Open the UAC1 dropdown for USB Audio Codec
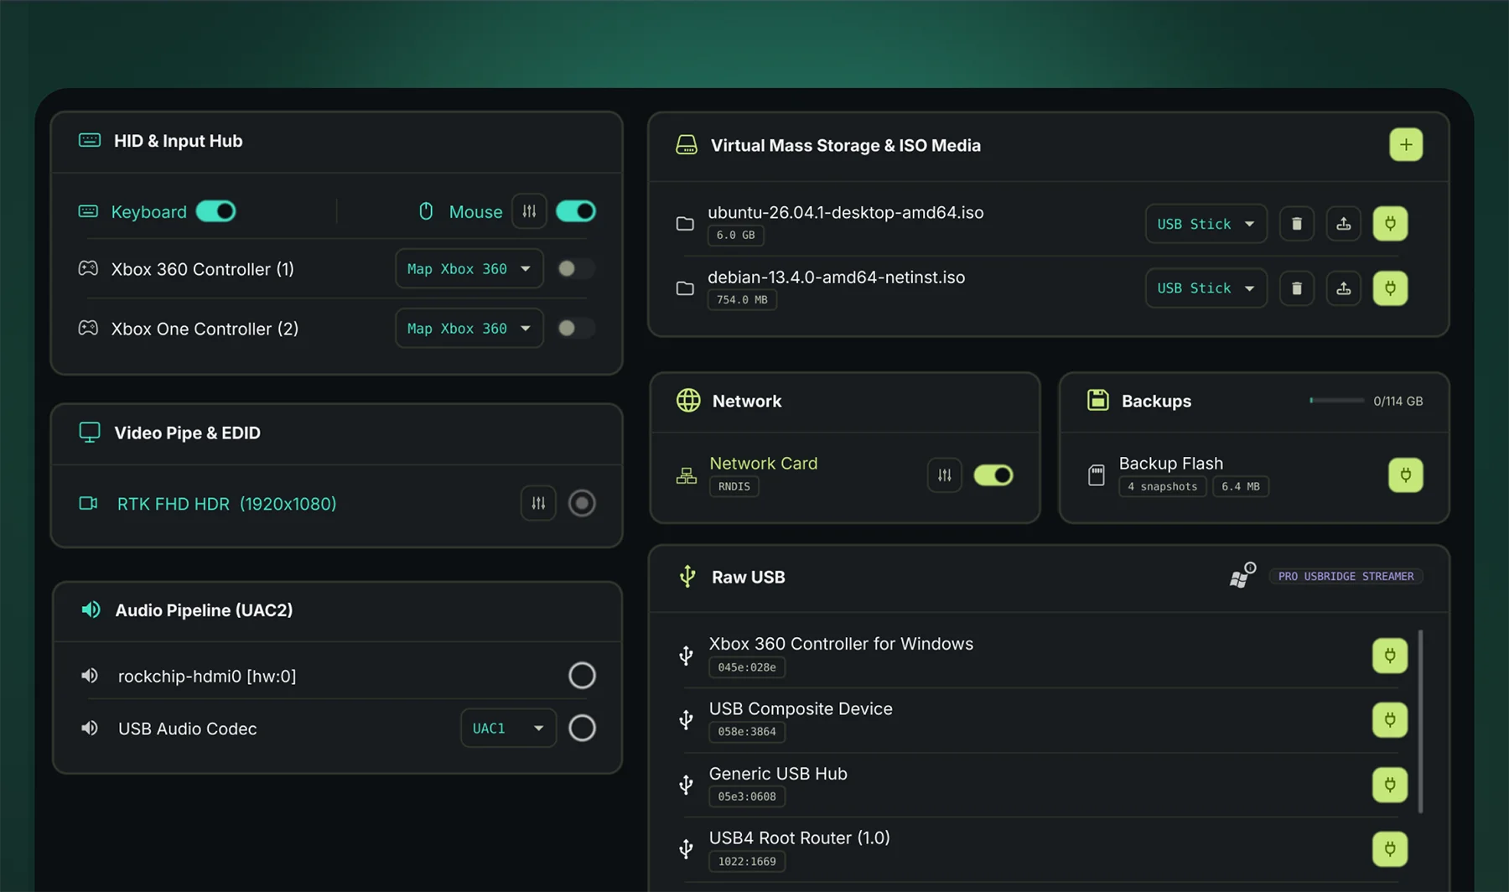Screen dimensions: 1509x892 (509, 728)
